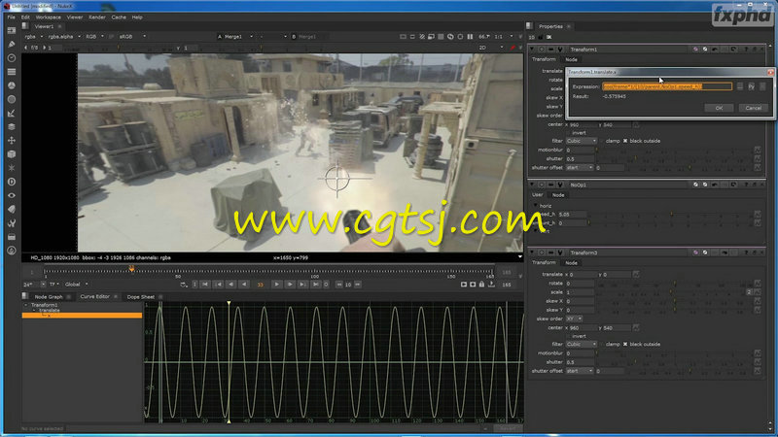Click the speed_h slider in NoOp1
The width and height of the screenshot is (778, 437).
[671, 215]
